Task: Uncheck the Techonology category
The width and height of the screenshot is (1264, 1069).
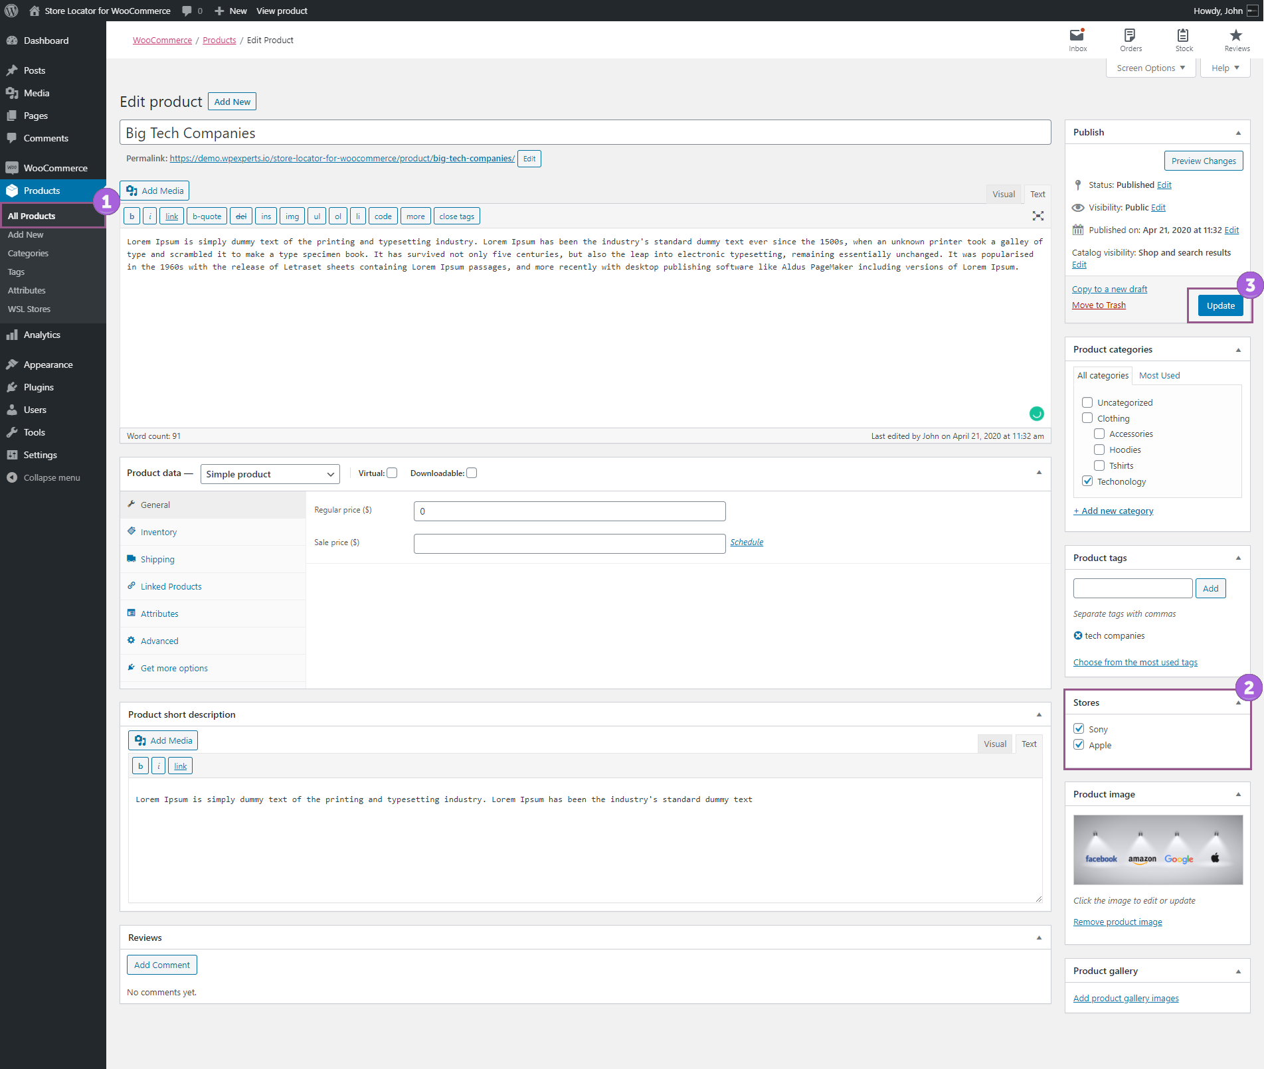Action: coord(1087,481)
